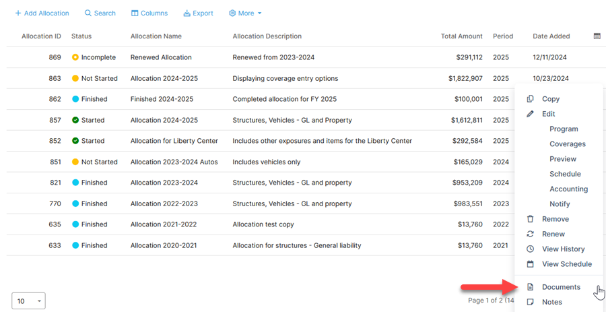
Task: Click the Renew refresh icon
Action: point(531,234)
